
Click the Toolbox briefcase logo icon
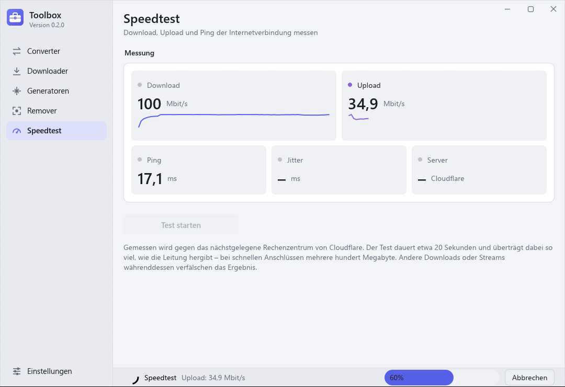pyautogui.click(x=15, y=17)
